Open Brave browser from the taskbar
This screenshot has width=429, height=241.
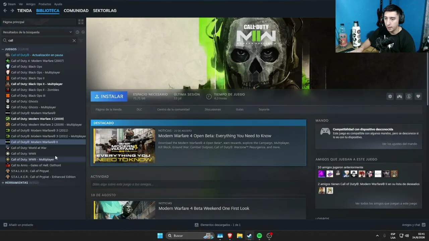pos(230,236)
